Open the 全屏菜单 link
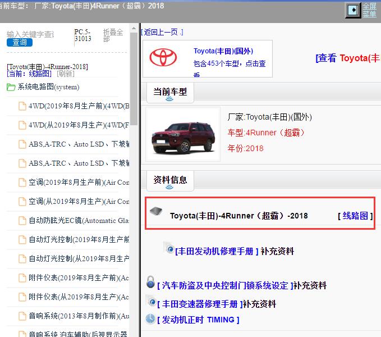This screenshot has width=381, height=337. (370, 10)
